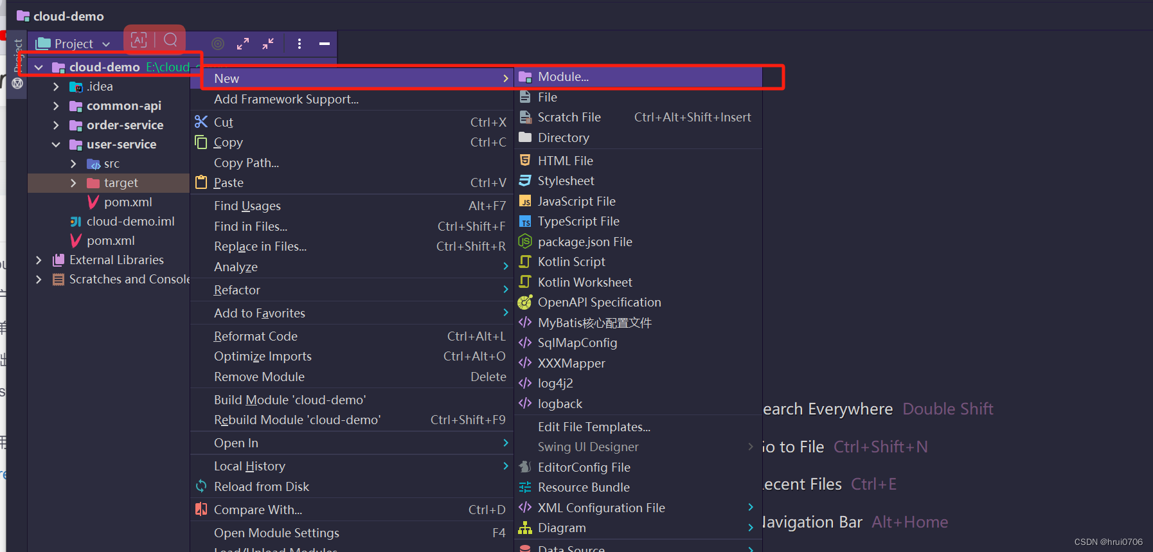Click the Expand All icon in Project toolbar
The height and width of the screenshot is (552, 1153).
pyautogui.click(x=243, y=44)
